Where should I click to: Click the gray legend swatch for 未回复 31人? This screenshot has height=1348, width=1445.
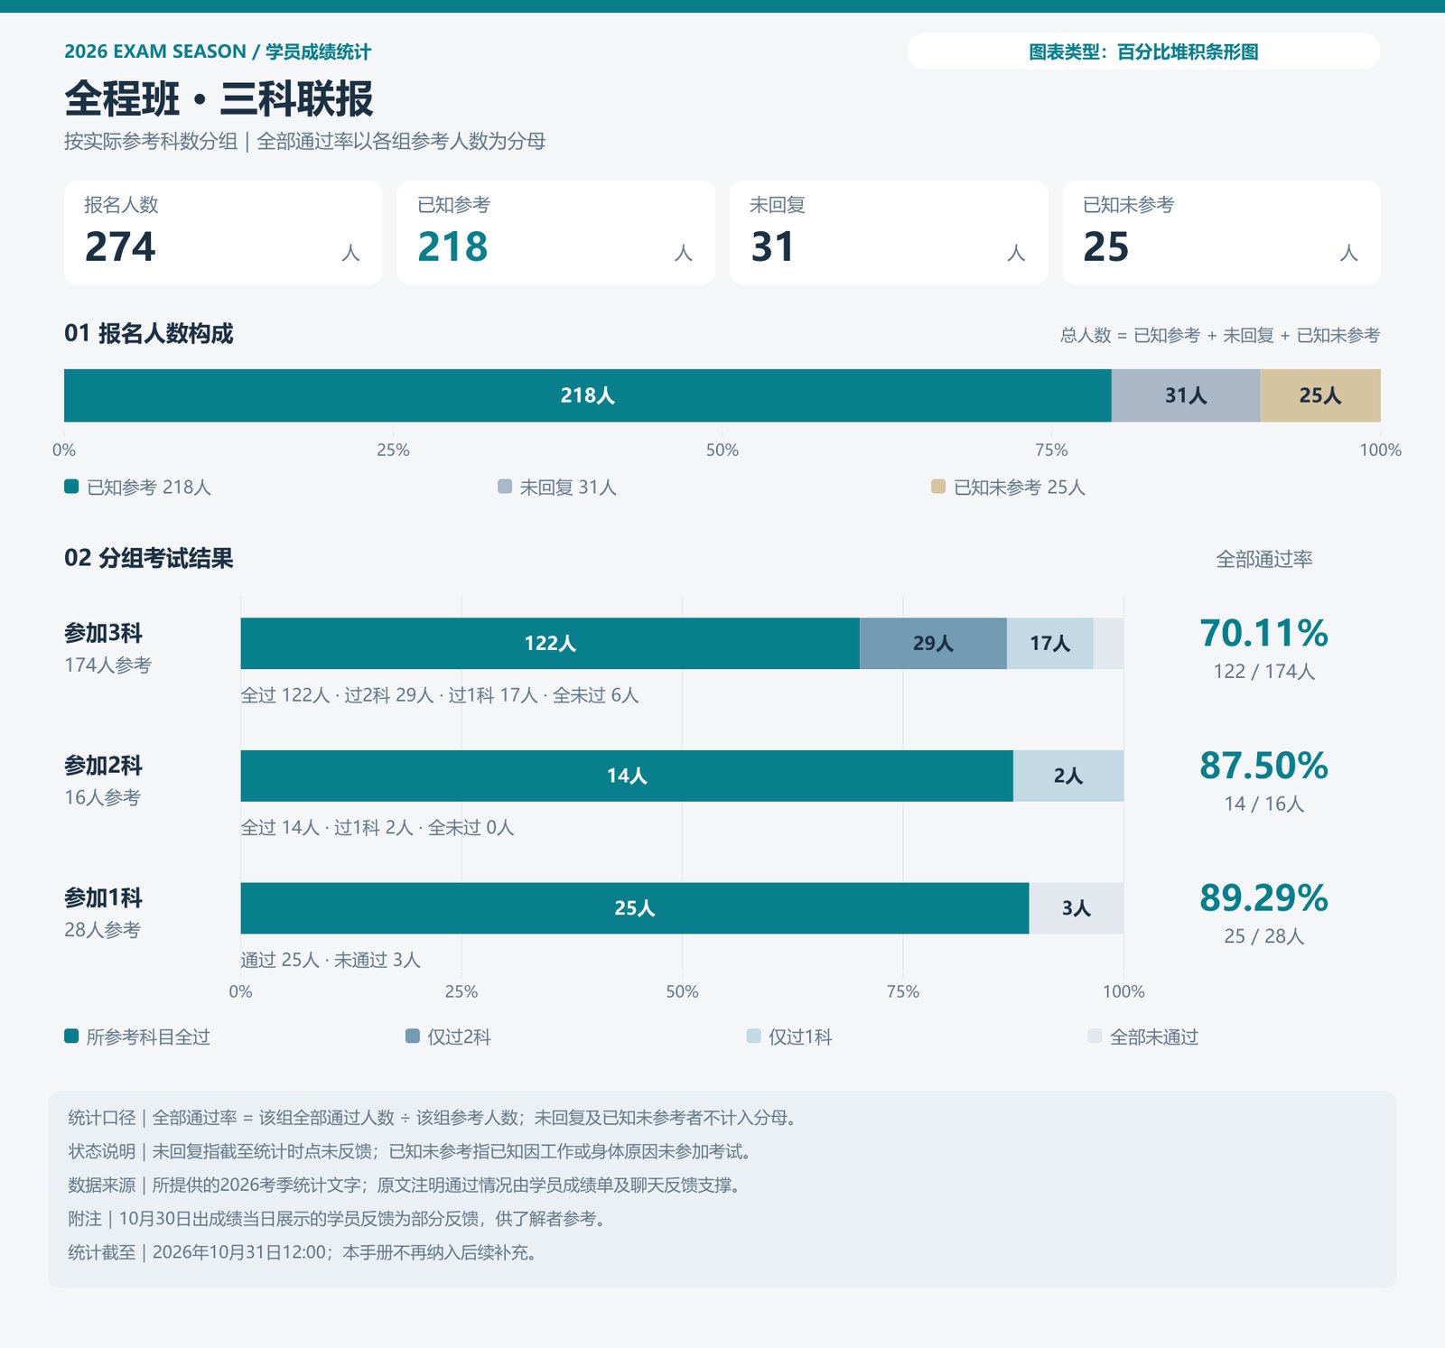pos(505,487)
